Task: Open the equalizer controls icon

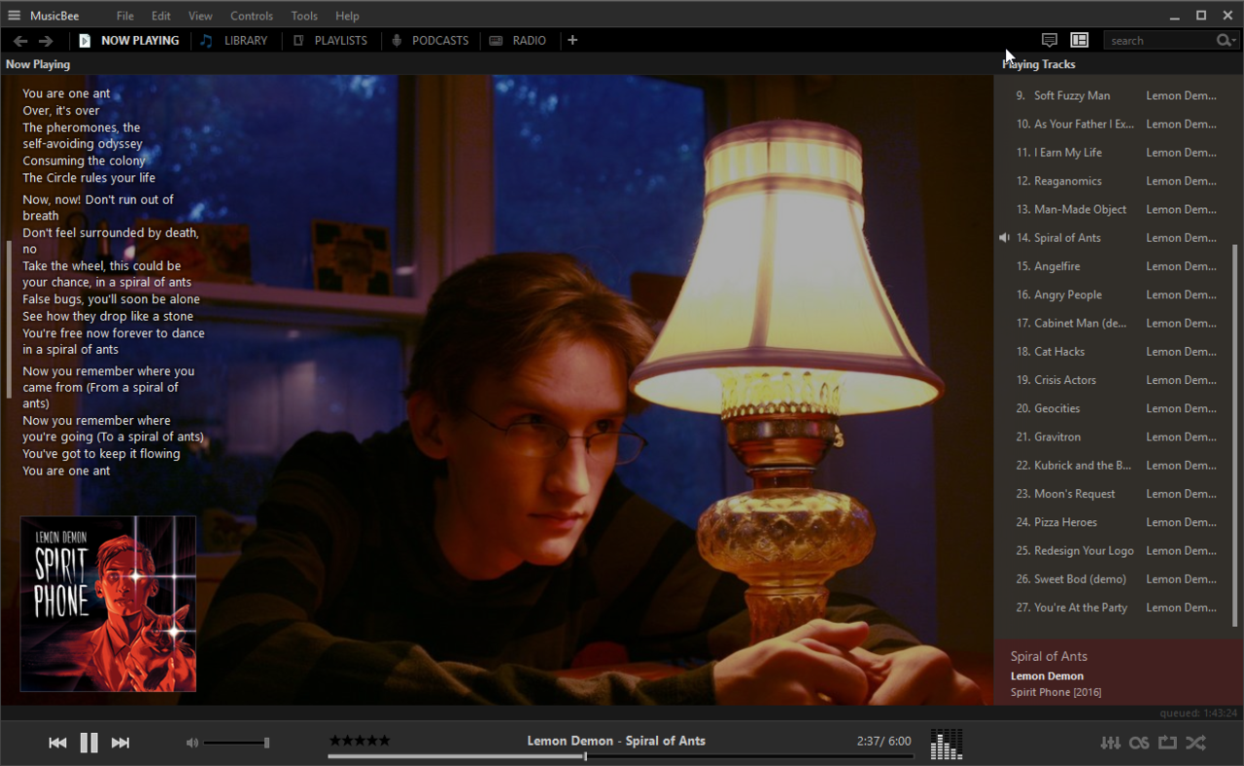Action: (1110, 743)
